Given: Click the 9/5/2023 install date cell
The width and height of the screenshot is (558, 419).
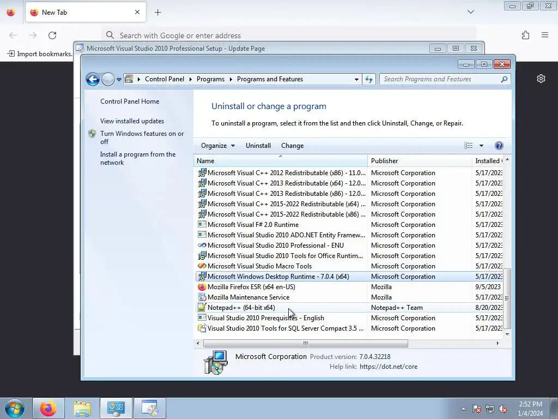Looking at the screenshot, I should tap(488, 287).
